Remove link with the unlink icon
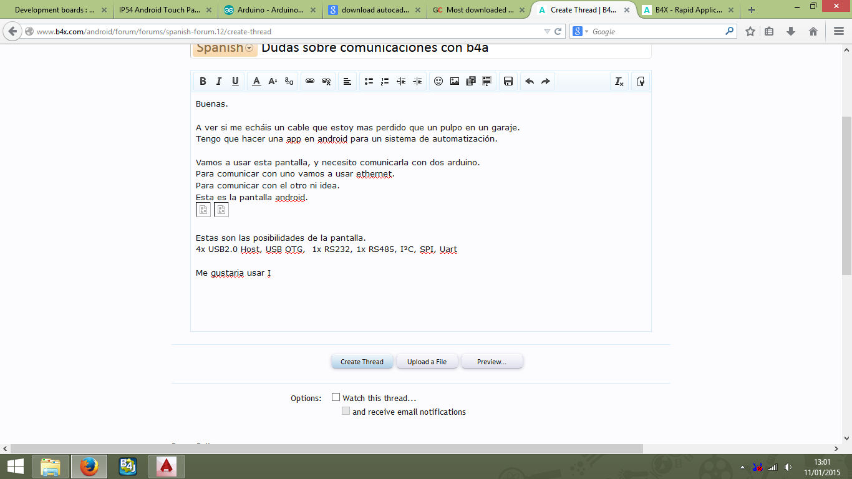Screen dimensions: 852x479 pyautogui.click(x=326, y=81)
